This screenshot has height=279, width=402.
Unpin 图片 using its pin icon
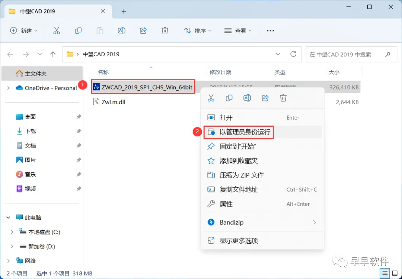coord(79,160)
